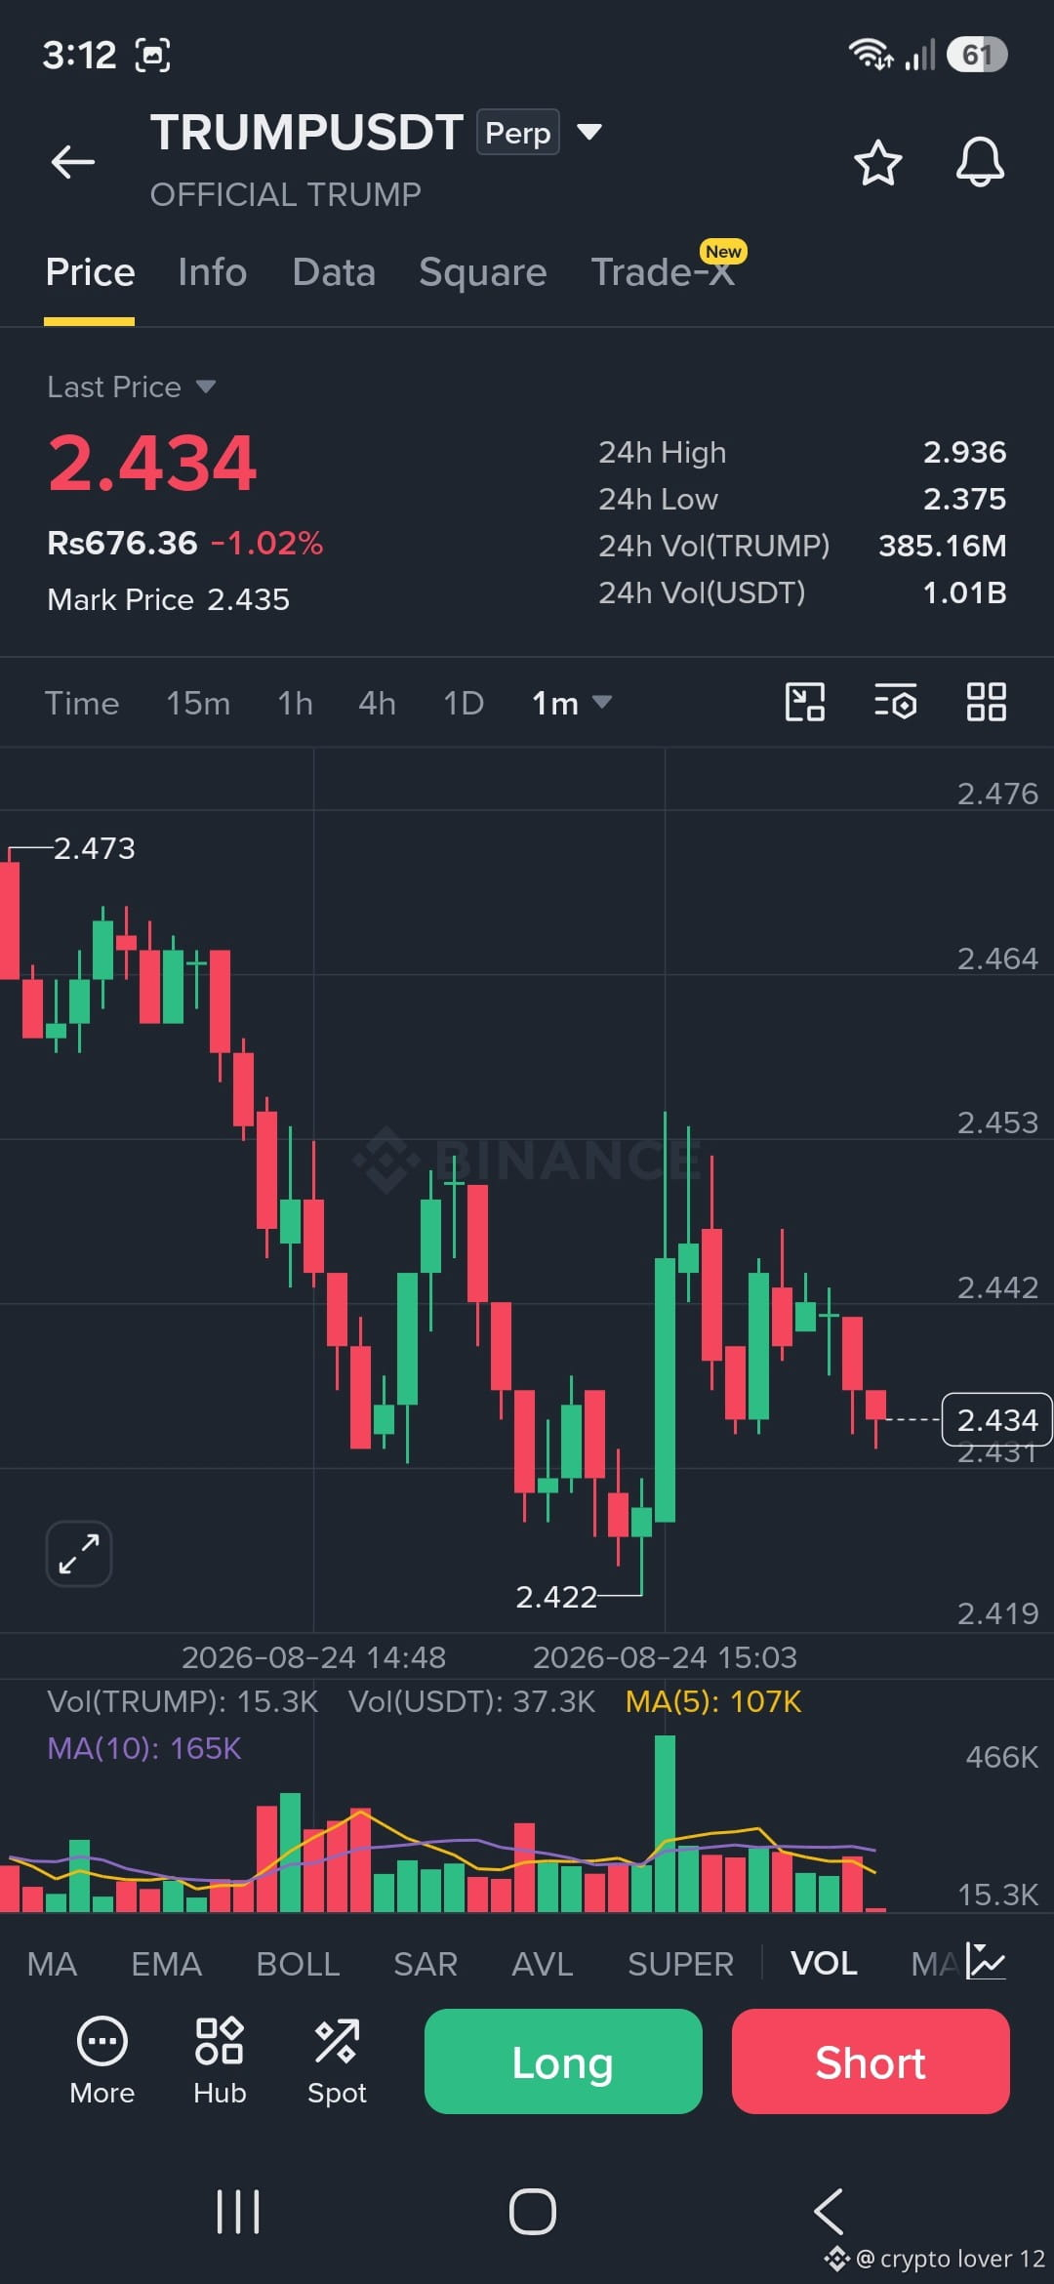Tap the Rs676.36 converted price

tap(122, 543)
